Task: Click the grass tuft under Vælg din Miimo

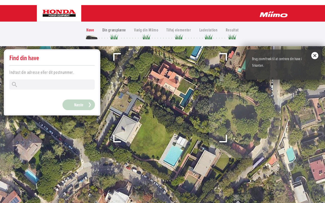Action: click(146, 37)
